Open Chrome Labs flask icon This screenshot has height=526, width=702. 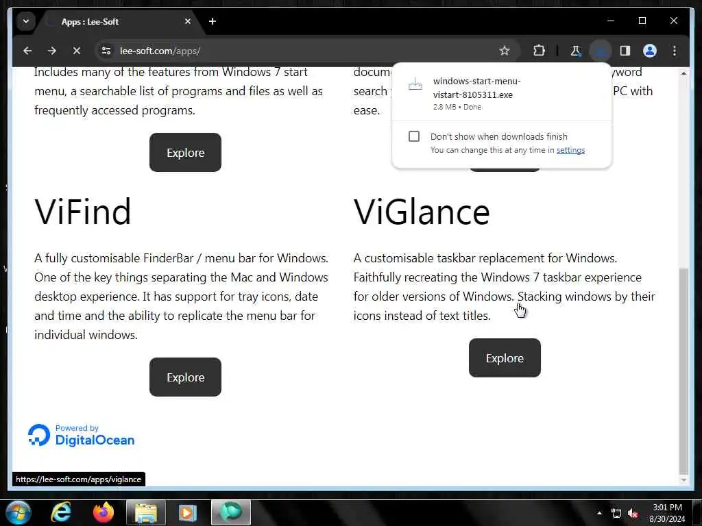pyautogui.click(x=575, y=51)
